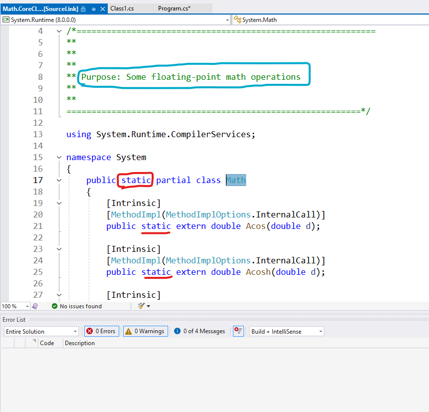Open the dropdown arrow beside the code cleanup broom
Screen dimensions: 429x412
[x=148, y=306]
